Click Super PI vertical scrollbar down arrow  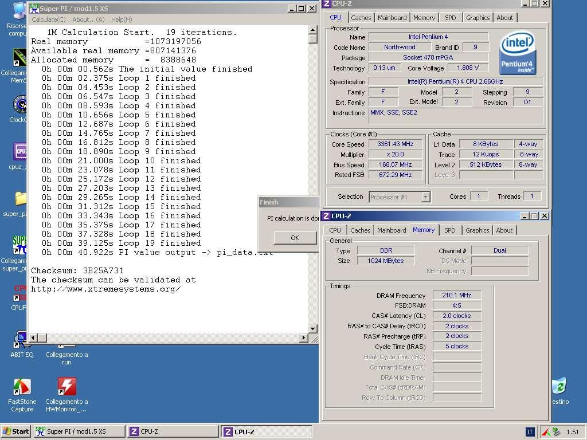click(x=313, y=329)
